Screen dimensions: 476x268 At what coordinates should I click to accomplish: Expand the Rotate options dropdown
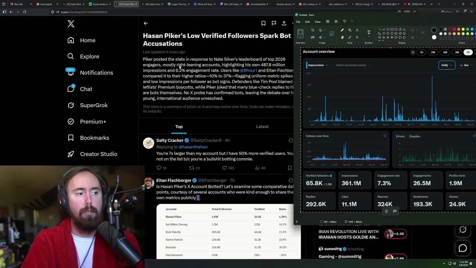(x=324, y=30)
